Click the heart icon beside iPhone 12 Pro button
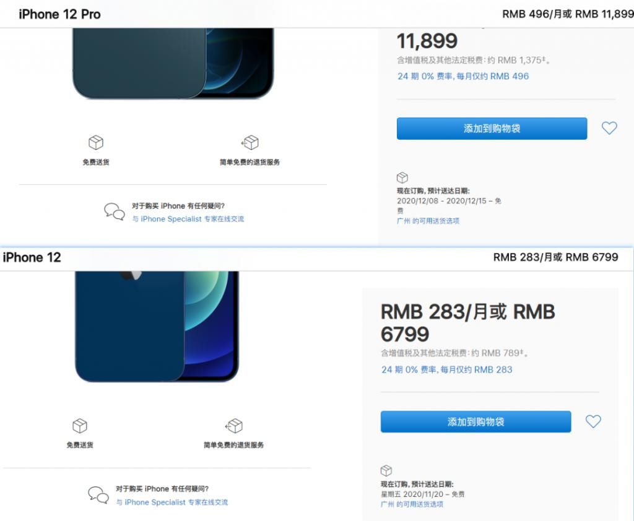This screenshot has height=521, width=634. pyautogui.click(x=609, y=128)
